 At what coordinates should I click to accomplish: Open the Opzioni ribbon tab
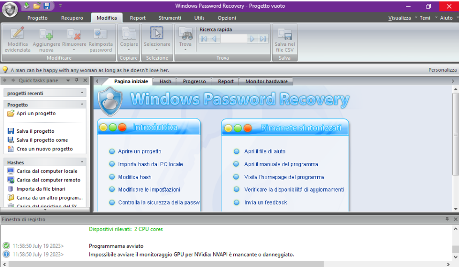click(x=227, y=18)
